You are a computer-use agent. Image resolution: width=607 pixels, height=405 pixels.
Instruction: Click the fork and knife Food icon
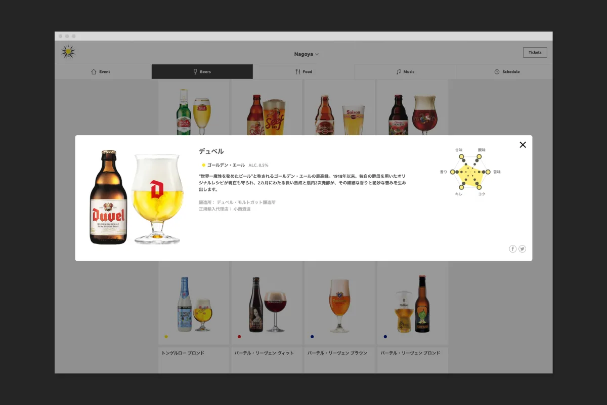coord(298,72)
